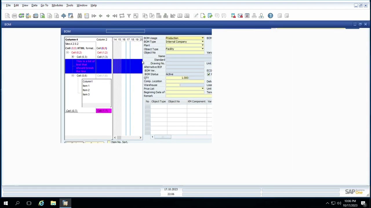The image size is (371, 208).
Task: Toggle the Item No. Sort checkbox
Action: coord(109,142)
